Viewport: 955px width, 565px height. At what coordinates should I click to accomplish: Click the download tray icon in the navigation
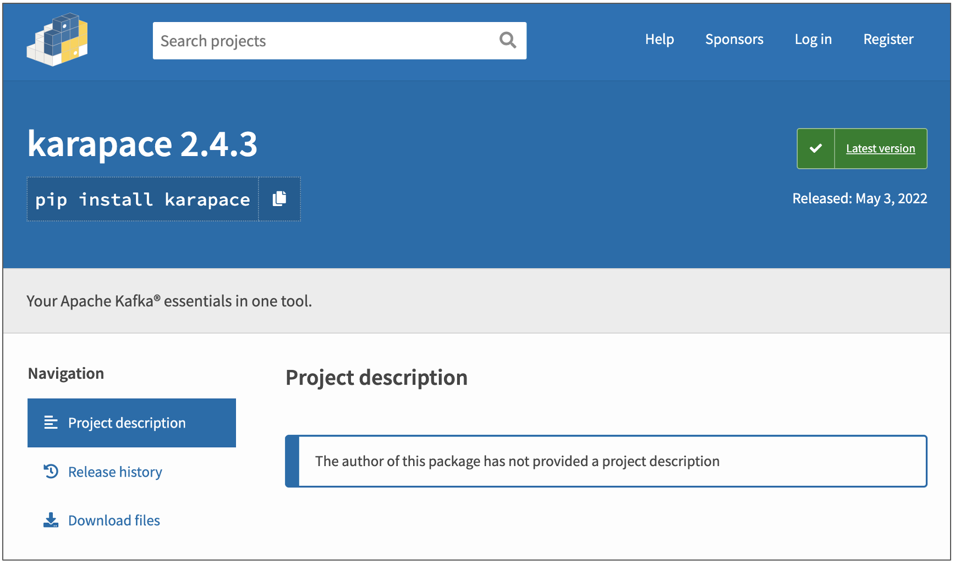tap(51, 520)
